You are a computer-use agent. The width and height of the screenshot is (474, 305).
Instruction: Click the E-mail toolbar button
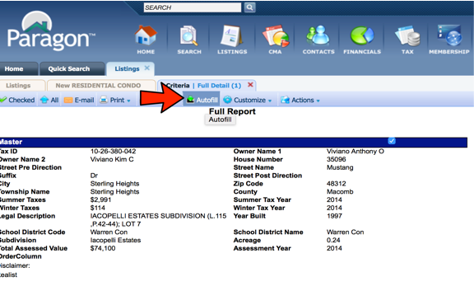79,100
